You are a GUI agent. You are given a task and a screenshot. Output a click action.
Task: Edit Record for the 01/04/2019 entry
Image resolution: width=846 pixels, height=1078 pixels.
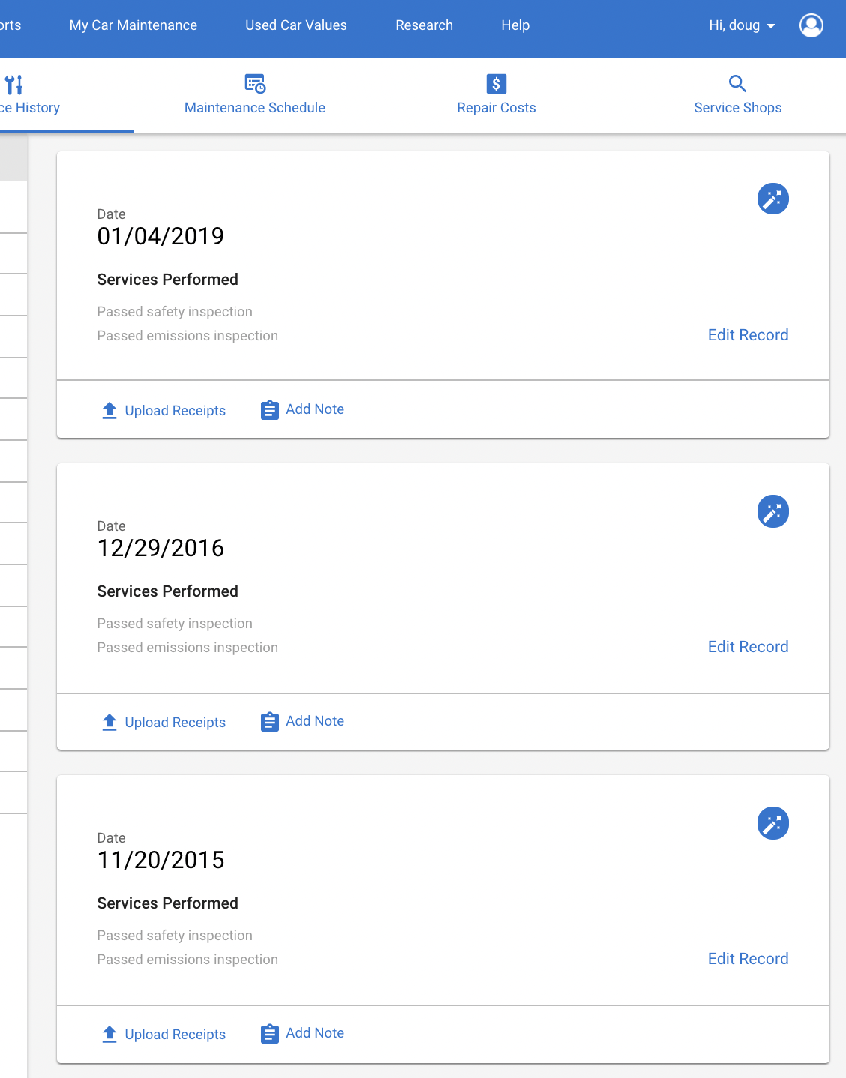click(x=748, y=335)
